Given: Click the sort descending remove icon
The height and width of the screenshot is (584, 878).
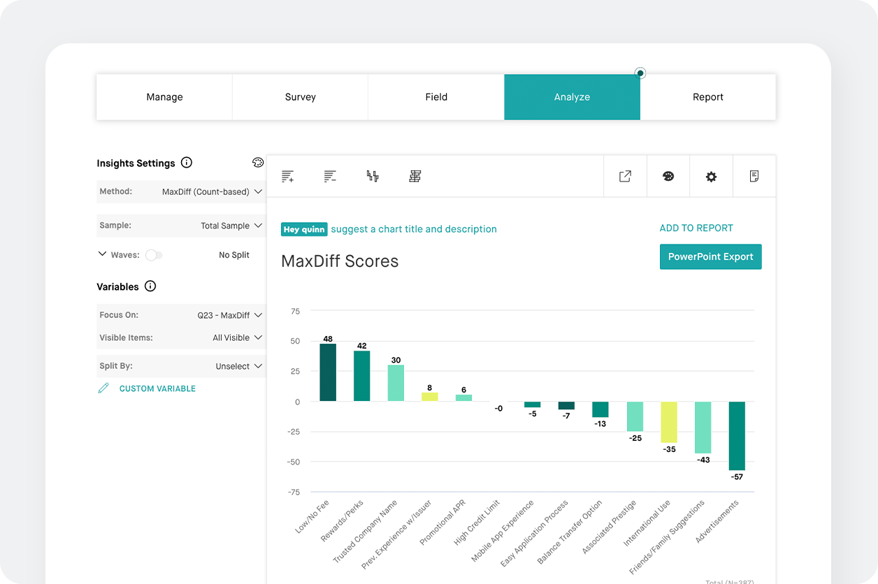Looking at the screenshot, I should click(330, 176).
